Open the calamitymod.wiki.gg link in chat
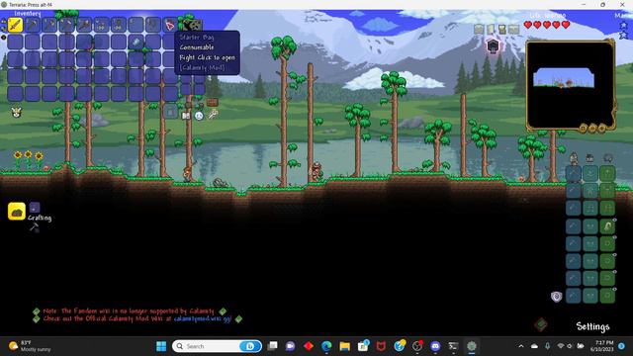 coord(203,318)
